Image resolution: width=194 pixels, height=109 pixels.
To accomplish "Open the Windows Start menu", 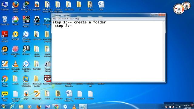I will coord(3,107).
